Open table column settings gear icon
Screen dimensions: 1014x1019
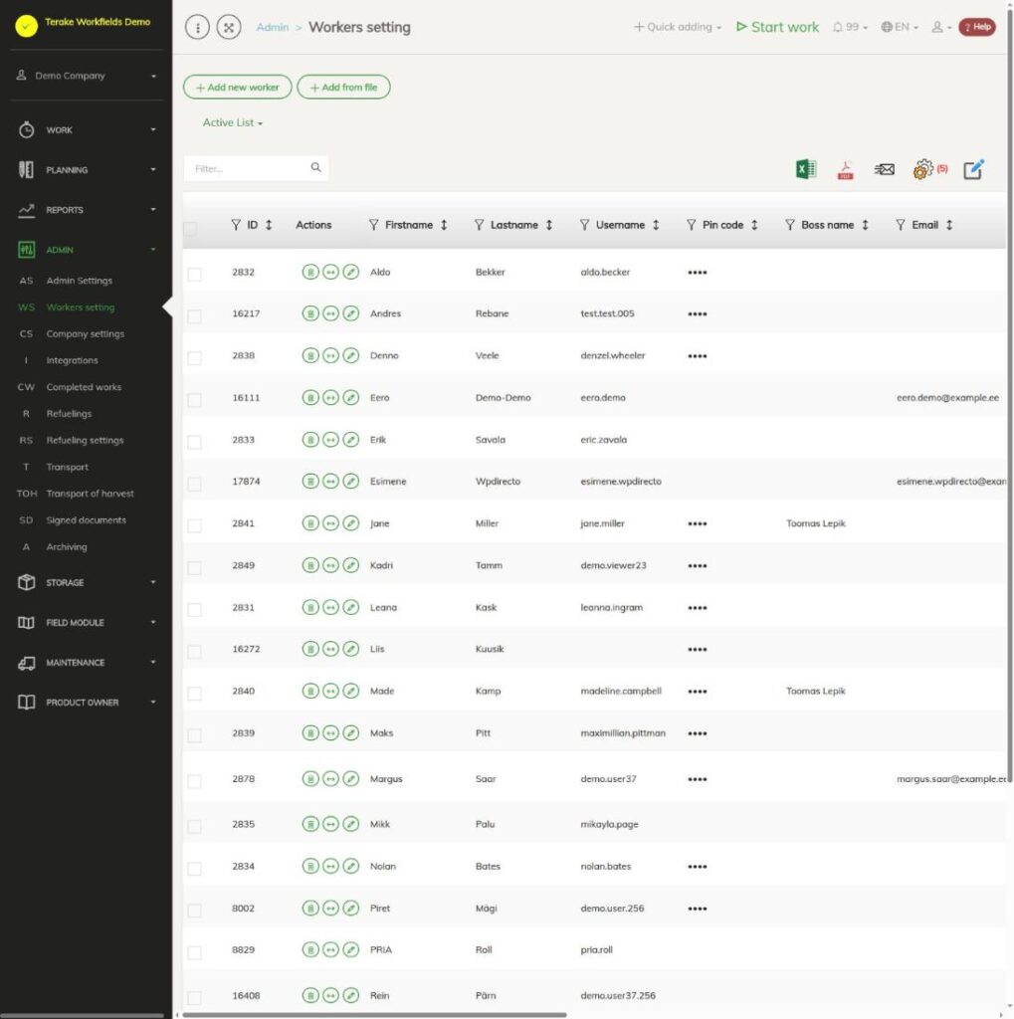point(923,169)
